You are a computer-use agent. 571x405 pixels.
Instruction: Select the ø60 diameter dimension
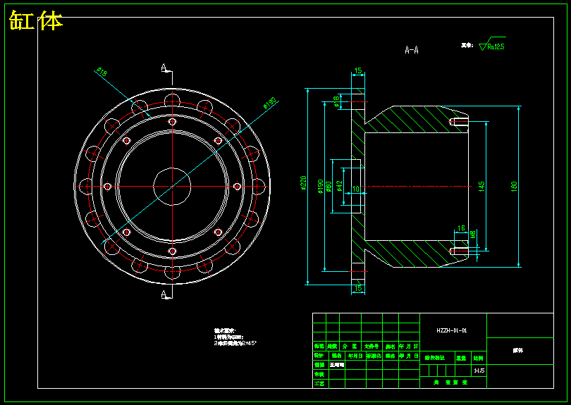click(x=329, y=187)
